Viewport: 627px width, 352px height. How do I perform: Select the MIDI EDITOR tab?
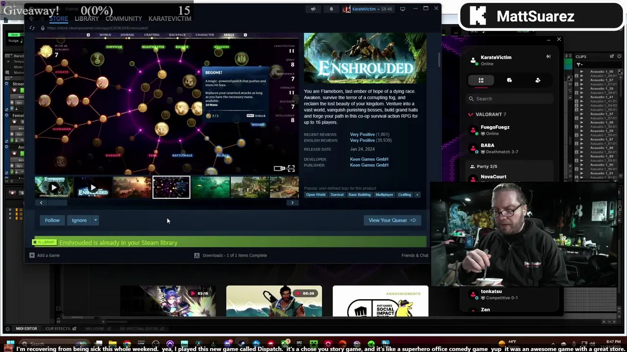click(x=26, y=329)
